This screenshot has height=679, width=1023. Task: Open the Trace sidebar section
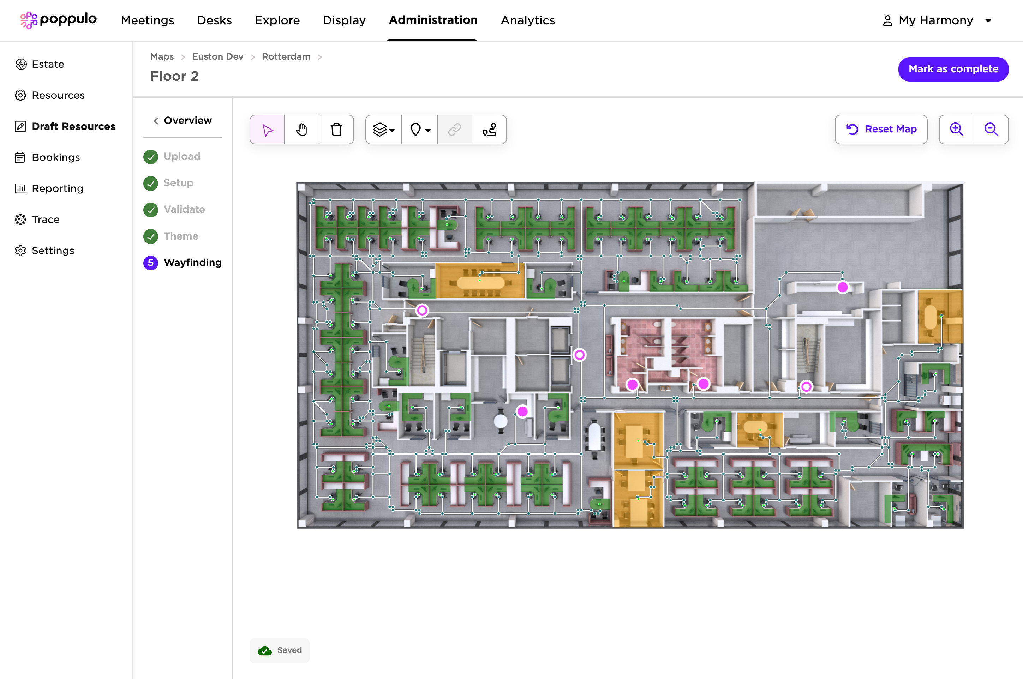click(46, 220)
